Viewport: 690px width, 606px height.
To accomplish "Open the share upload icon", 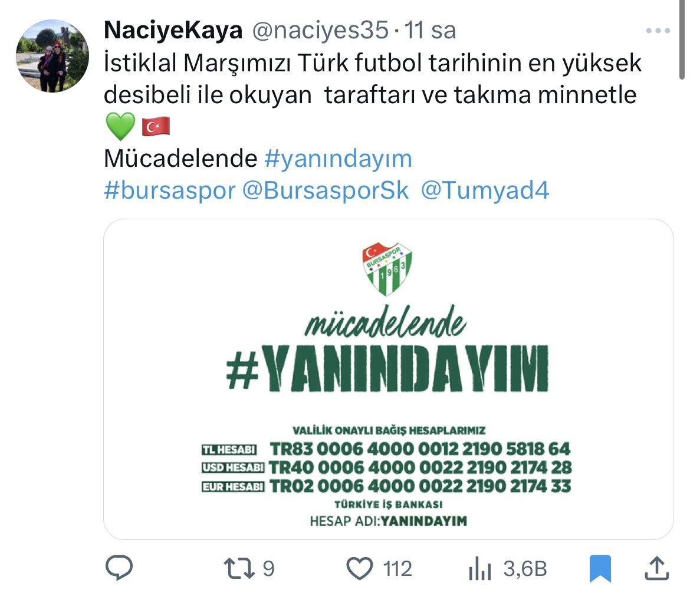I will (656, 568).
